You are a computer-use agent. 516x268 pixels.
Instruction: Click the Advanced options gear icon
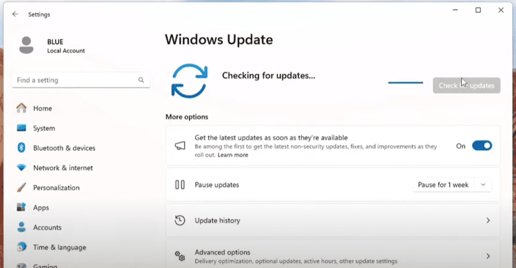(180, 256)
